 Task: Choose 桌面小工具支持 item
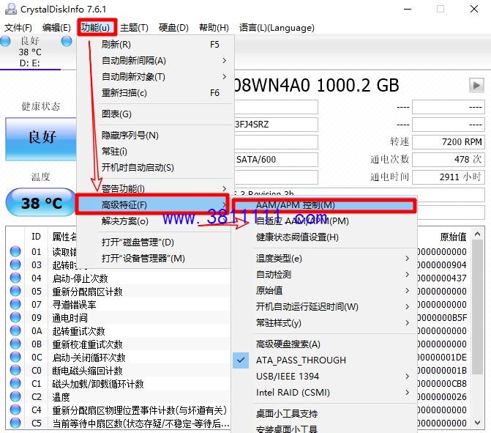(x=323, y=413)
